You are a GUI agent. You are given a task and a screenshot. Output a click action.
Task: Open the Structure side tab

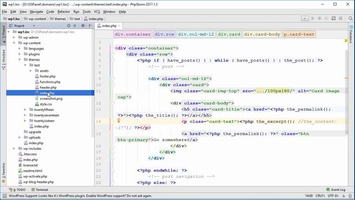point(3,60)
